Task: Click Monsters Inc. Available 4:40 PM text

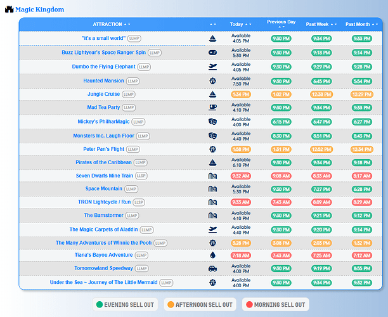Action: 241,136
